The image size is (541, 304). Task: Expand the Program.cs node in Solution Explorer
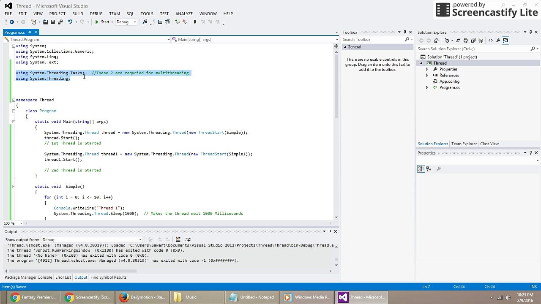click(426, 87)
